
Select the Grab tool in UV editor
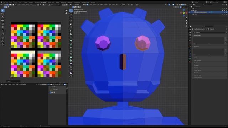(2, 38)
